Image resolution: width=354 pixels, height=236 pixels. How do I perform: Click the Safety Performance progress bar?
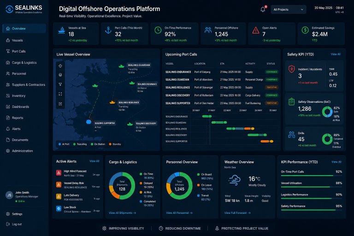tap(312, 210)
